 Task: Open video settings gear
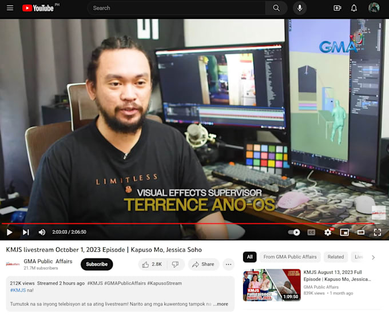click(328, 232)
